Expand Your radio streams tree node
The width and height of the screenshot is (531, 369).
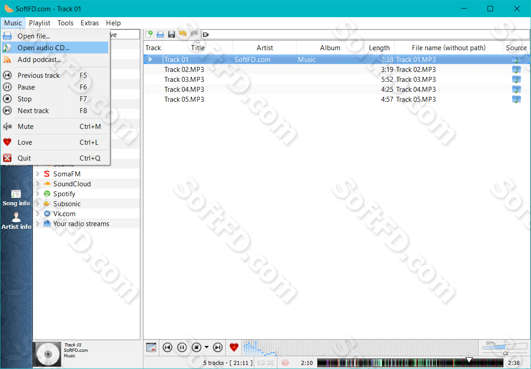pos(38,223)
